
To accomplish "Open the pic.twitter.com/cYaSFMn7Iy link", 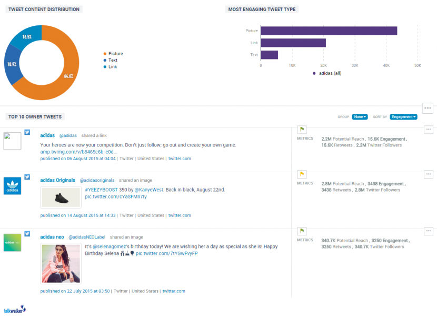I will click(116, 196).
